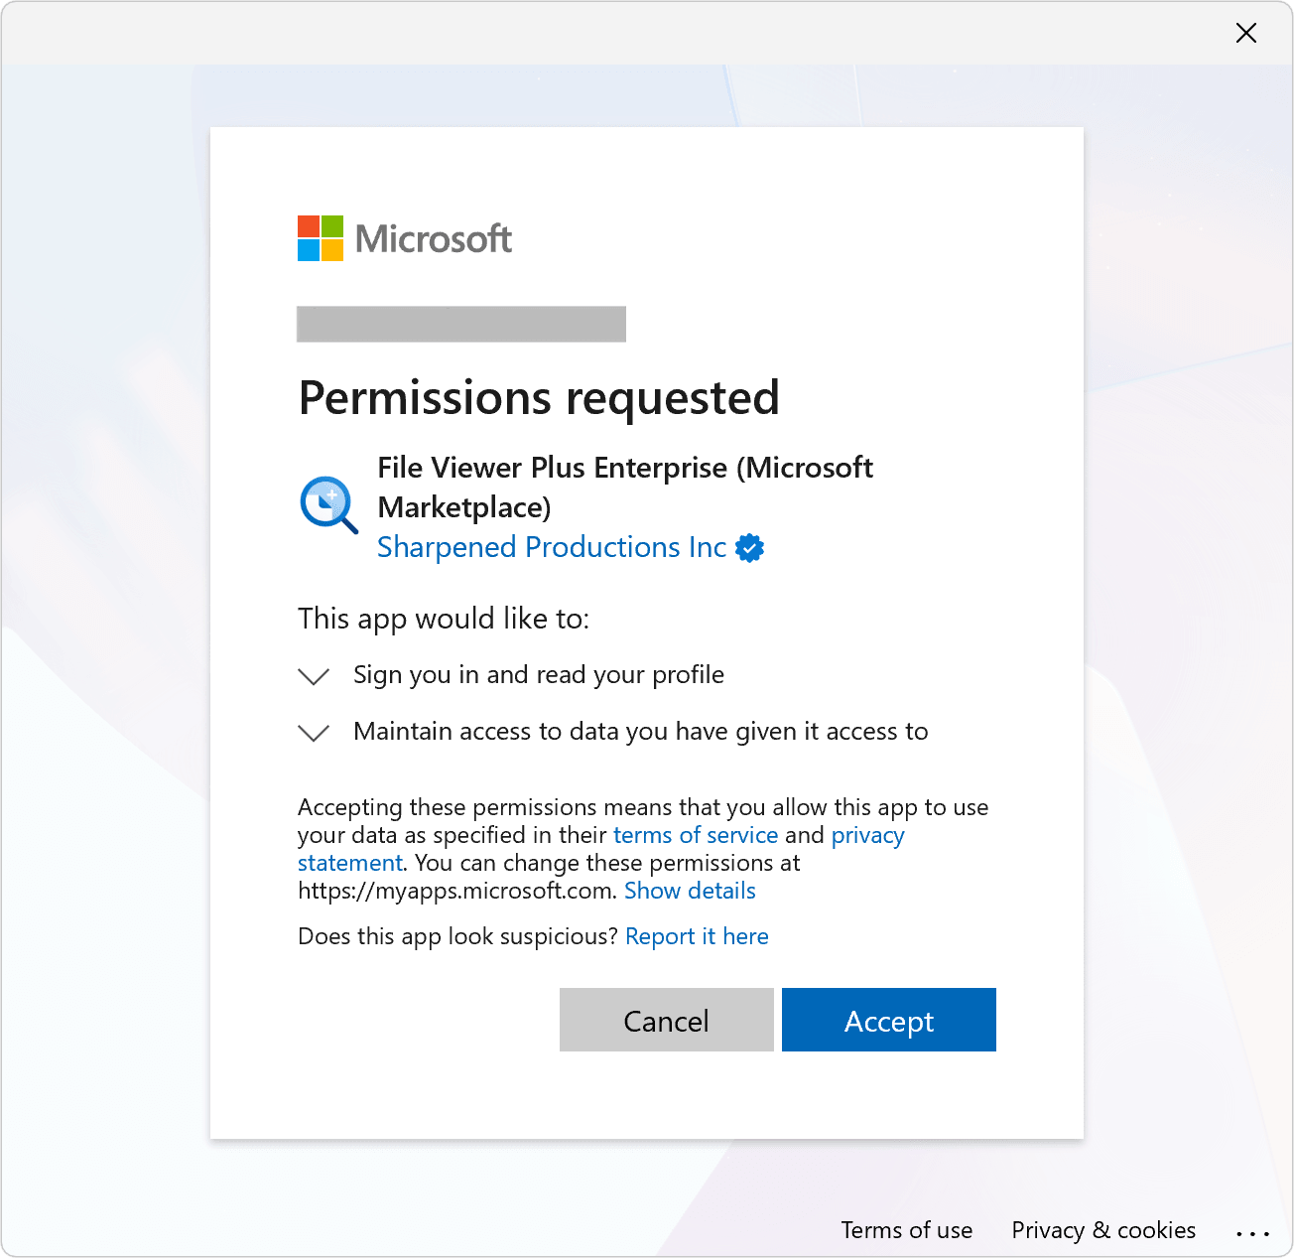Click Show details to reveal more permission info

tap(690, 891)
